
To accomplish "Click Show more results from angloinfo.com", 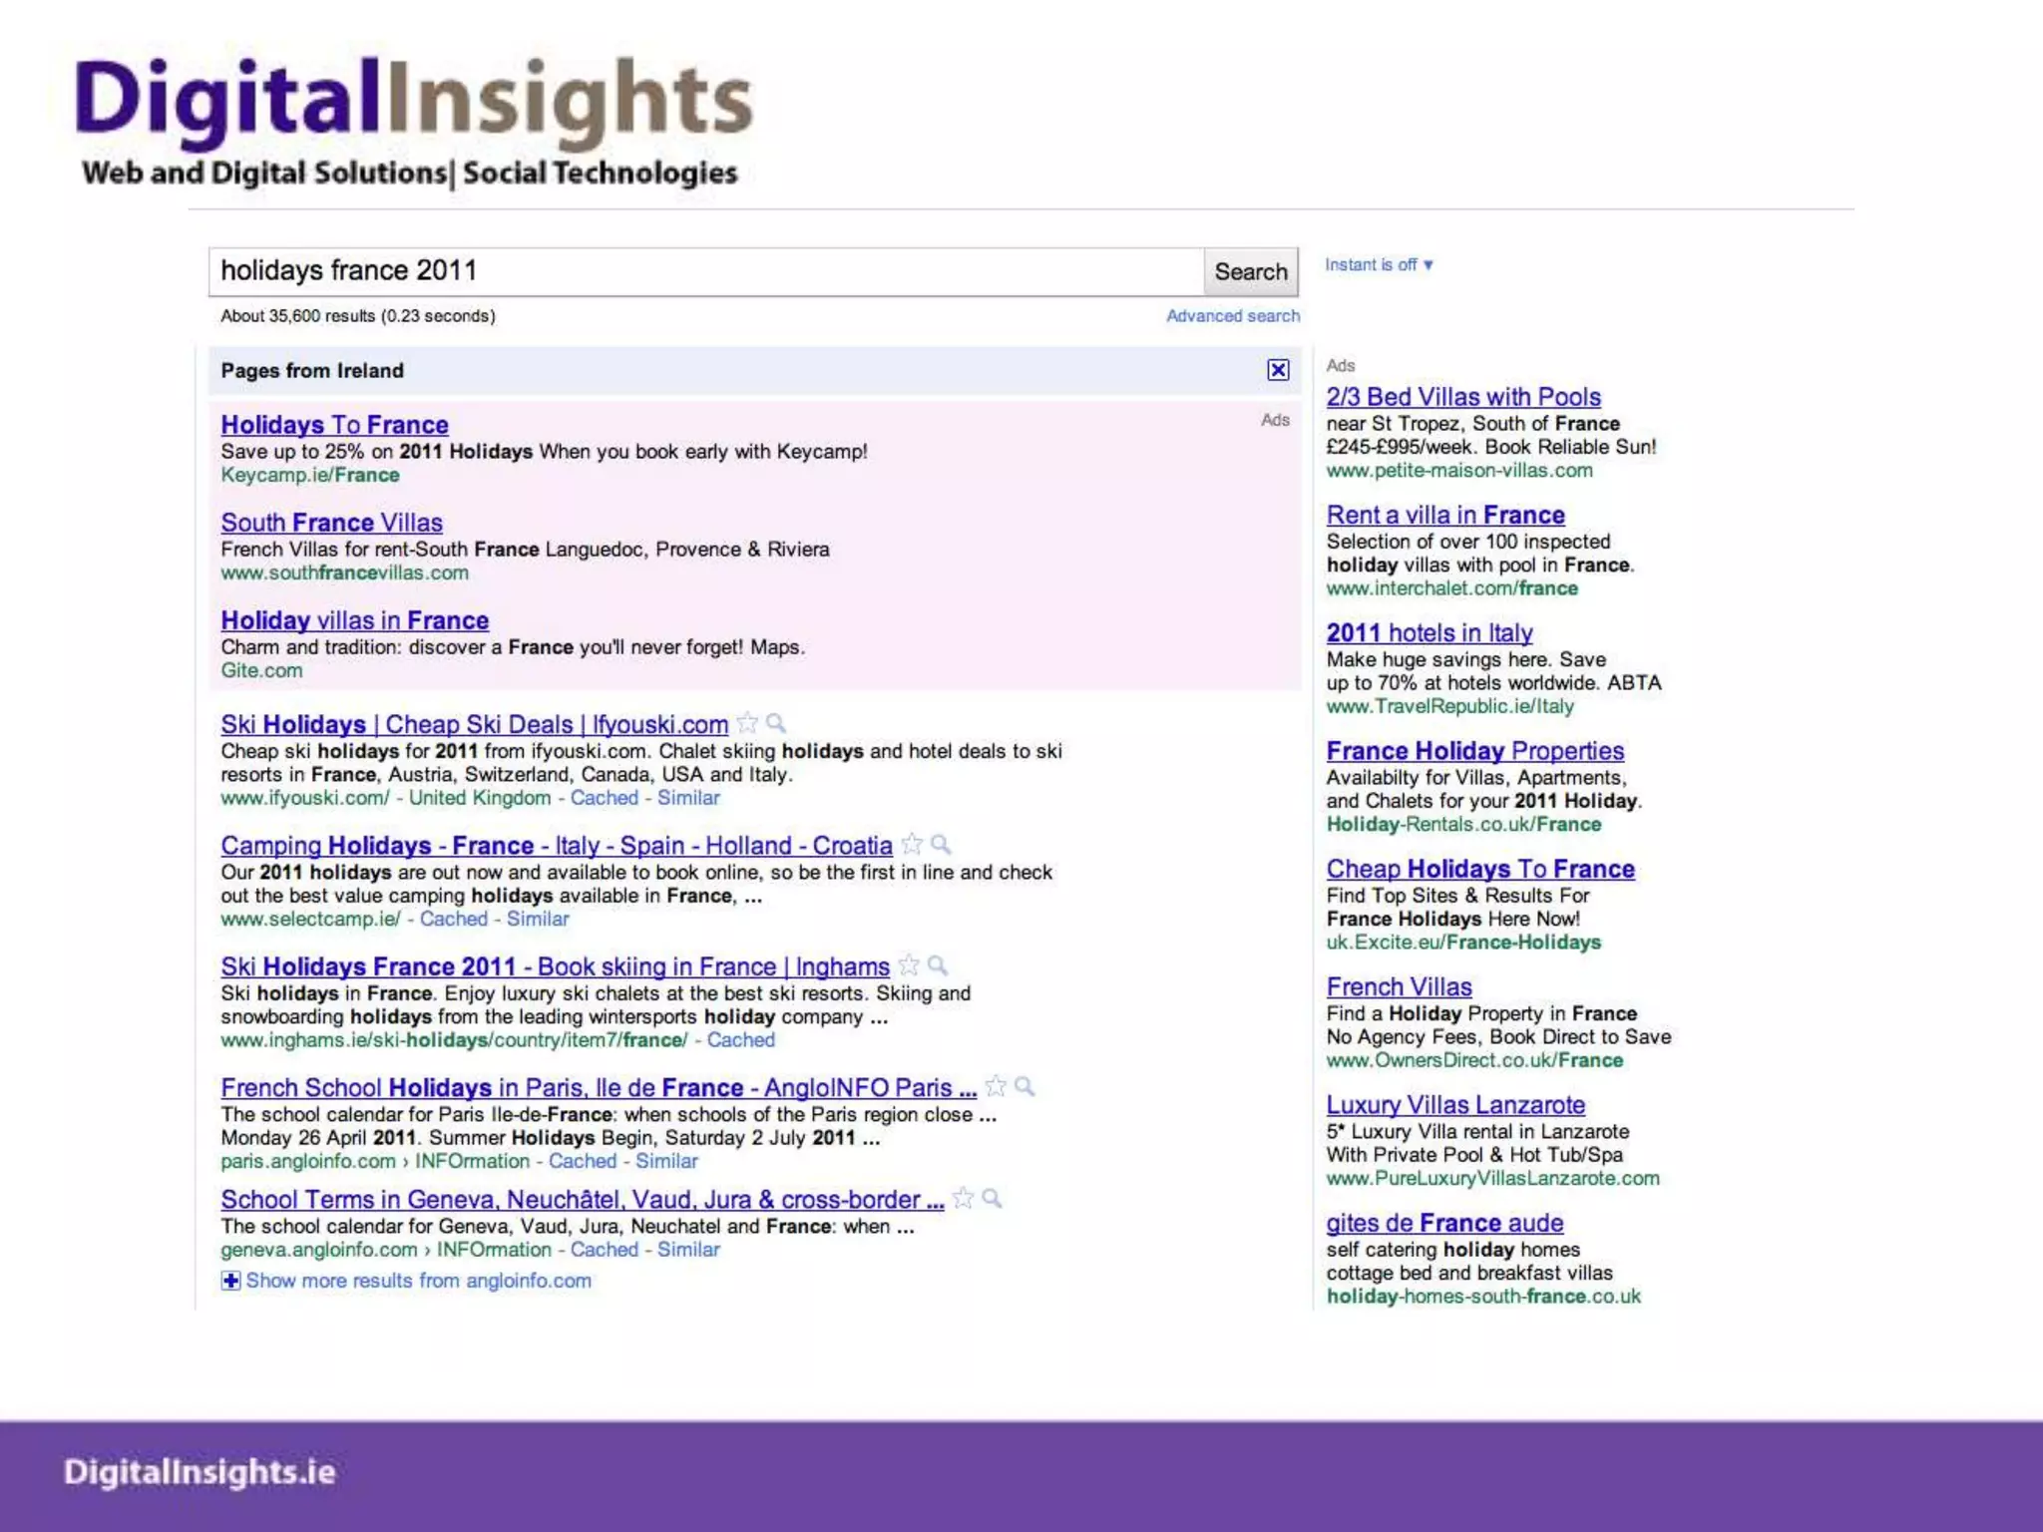I will [x=418, y=1281].
